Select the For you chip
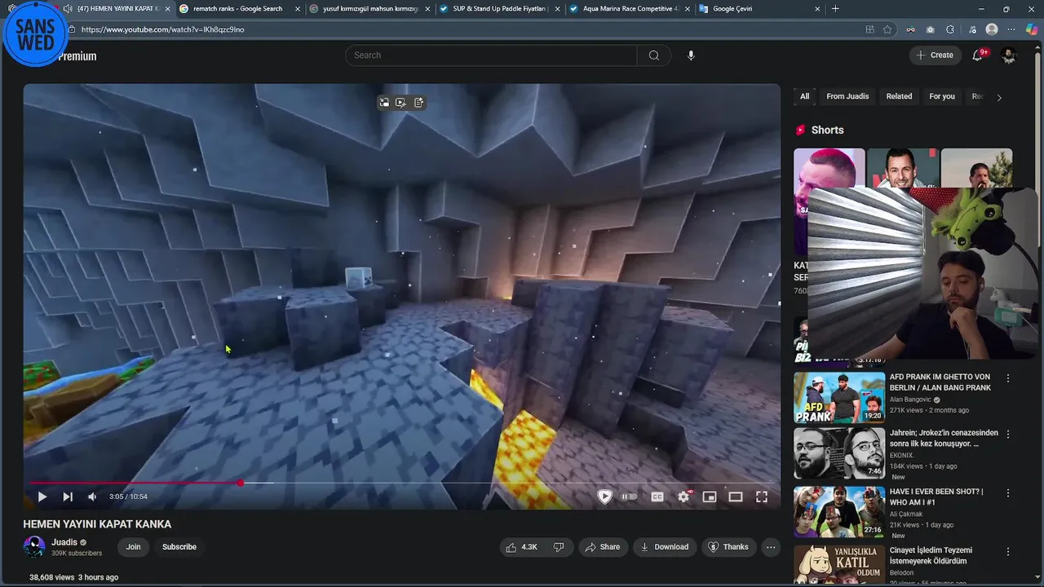The height and width of the screenshot is (587, 1044). click(942, 96)
